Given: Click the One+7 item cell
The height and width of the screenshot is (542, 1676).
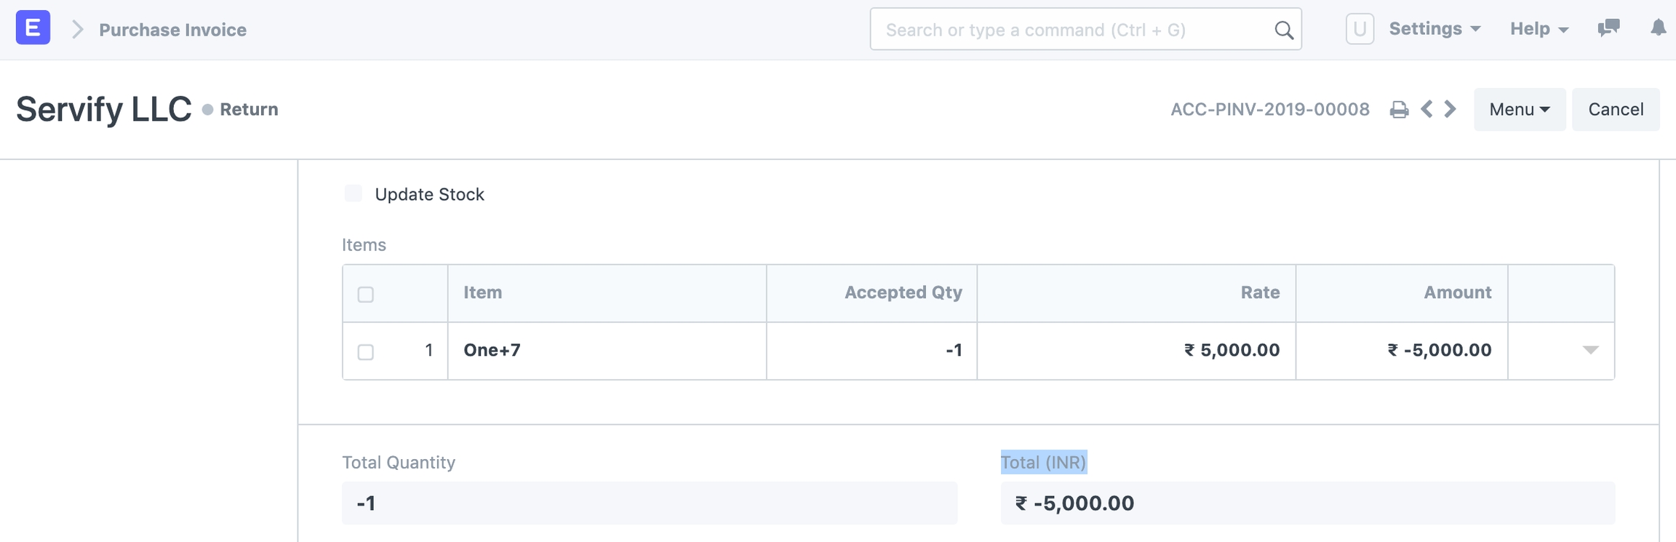Looking at the screenshot, I should point(606,351).
